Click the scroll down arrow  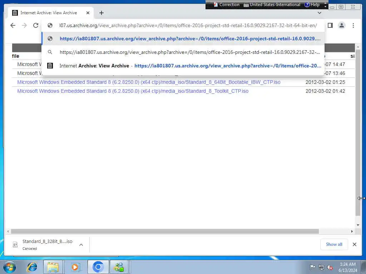[x=358, y=225]
